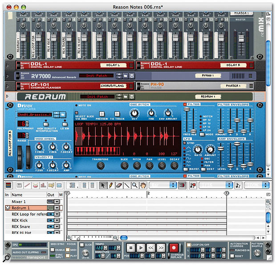Toggle Focus MIDI button
Screen dimensions: 276x265
[x=68, y=250]
